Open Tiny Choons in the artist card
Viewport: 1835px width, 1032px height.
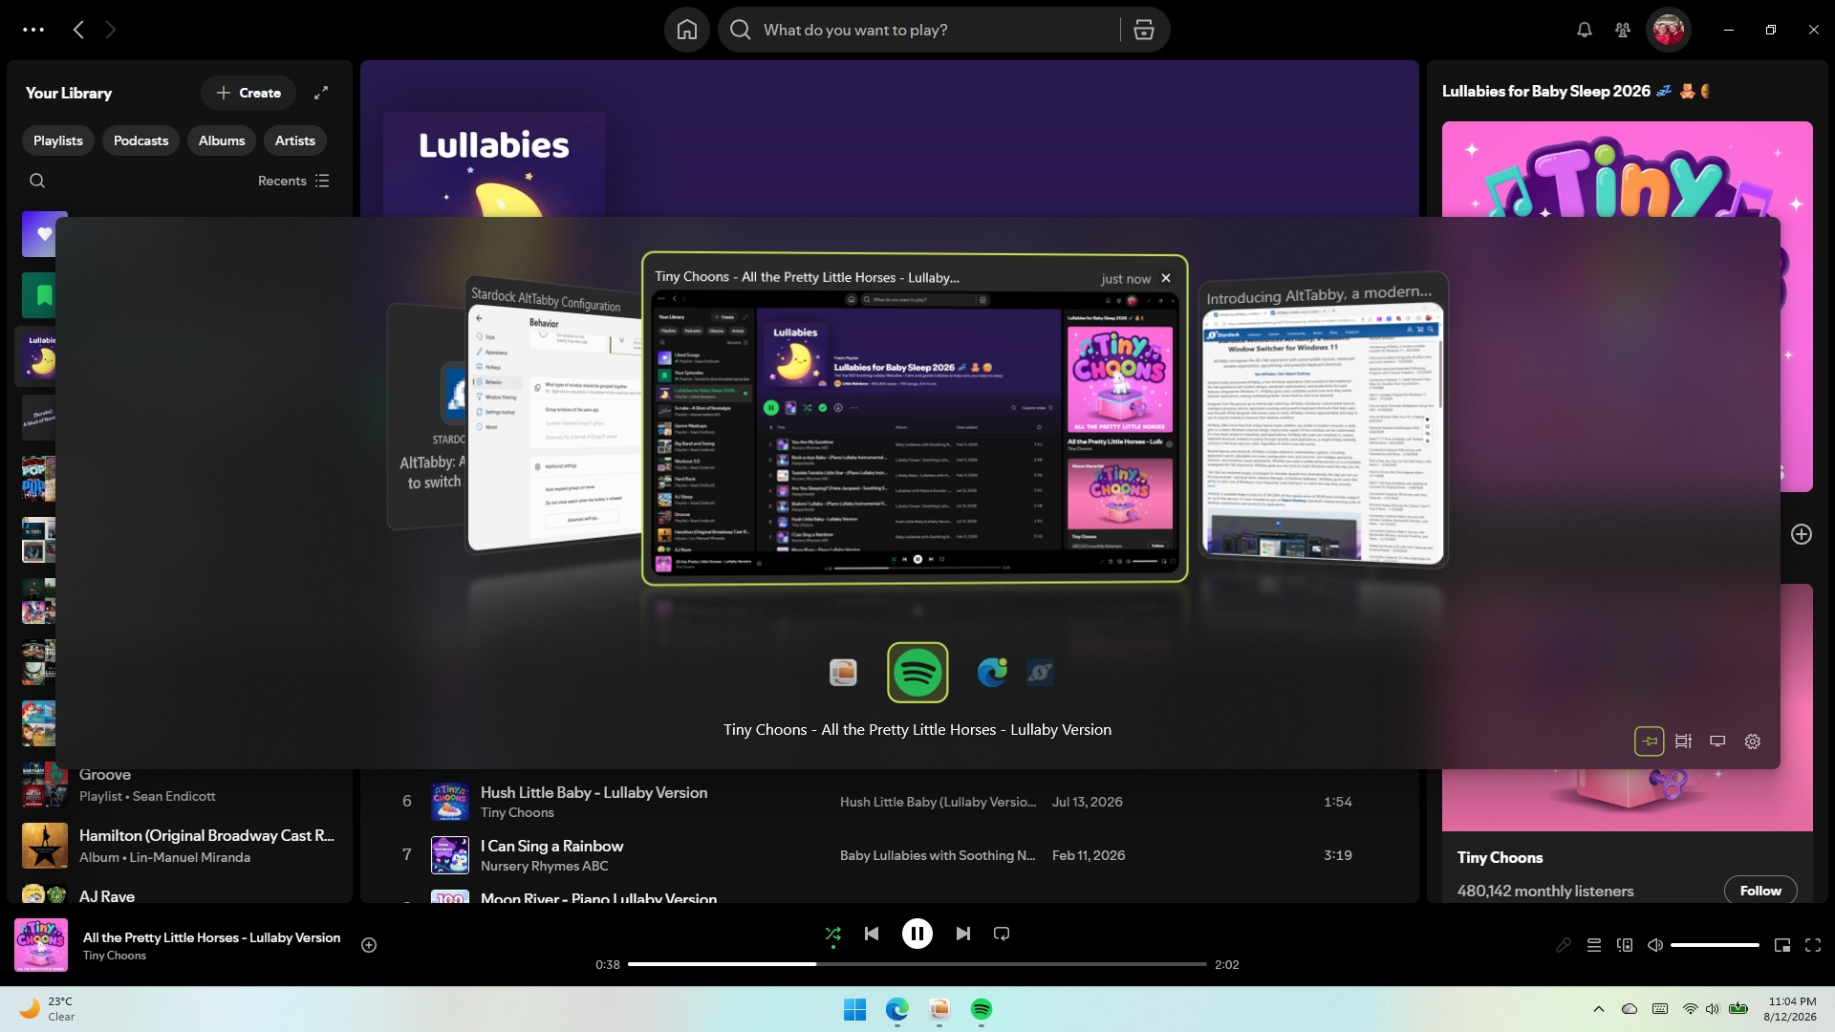(1500, 857)
